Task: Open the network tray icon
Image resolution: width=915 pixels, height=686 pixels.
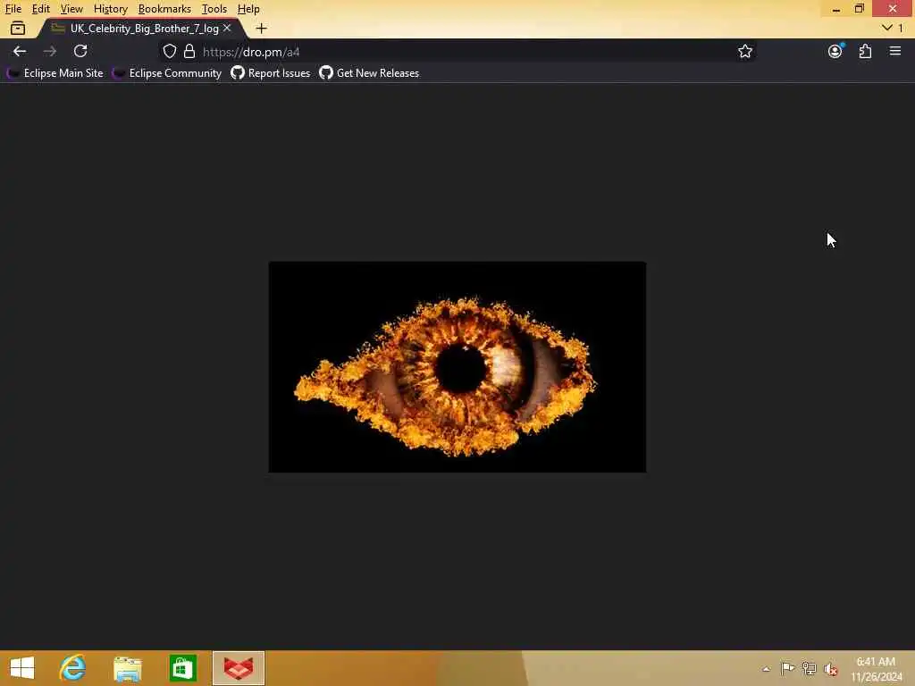Action: tap(809, 668)
